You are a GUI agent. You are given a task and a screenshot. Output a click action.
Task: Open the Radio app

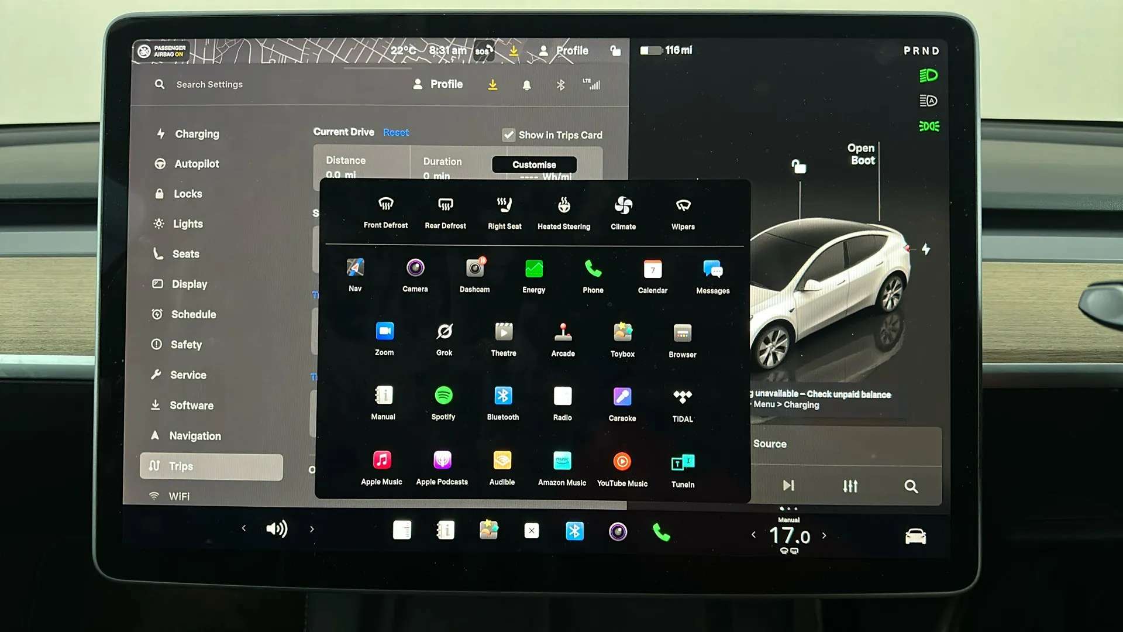563,404
